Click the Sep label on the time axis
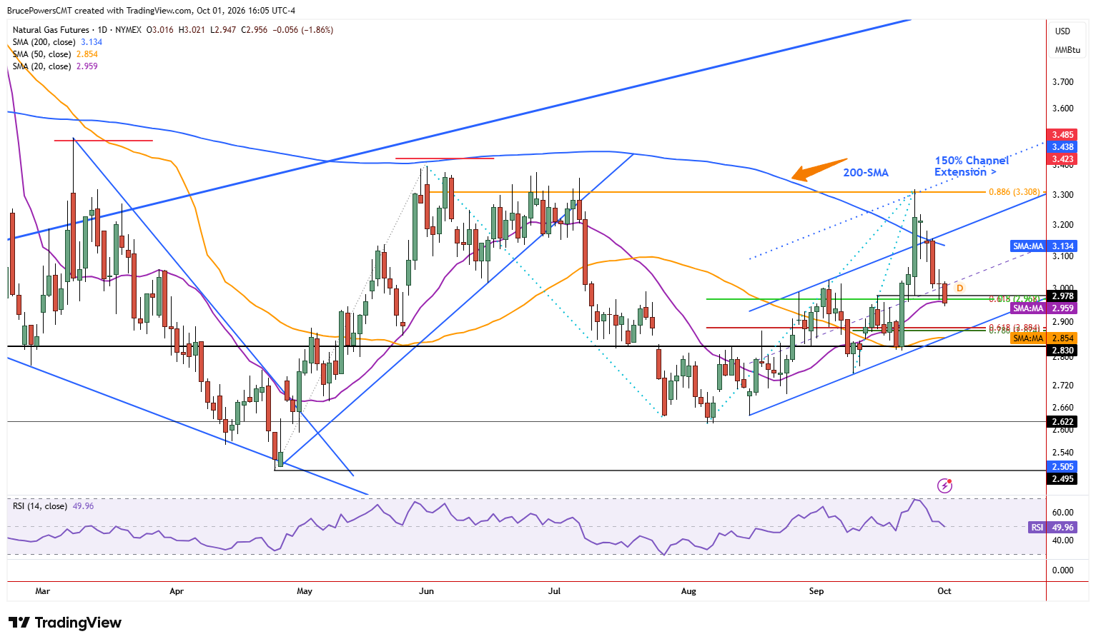This screenshot has height=644, width=1096. click(x=816, y=591)
